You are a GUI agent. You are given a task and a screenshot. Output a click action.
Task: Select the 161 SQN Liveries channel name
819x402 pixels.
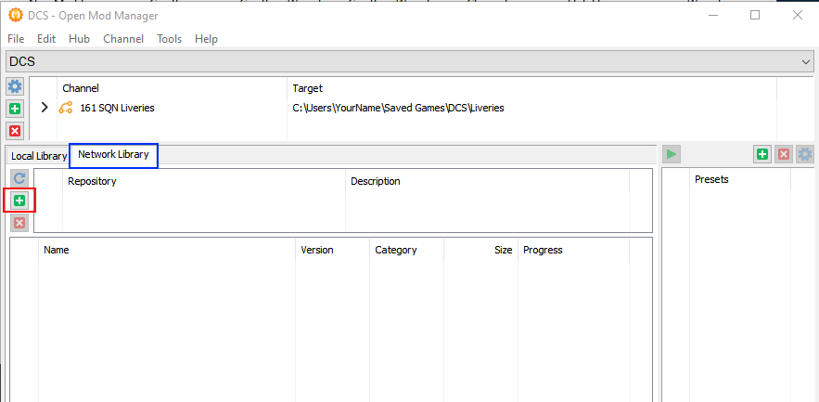tap(117, 109)
